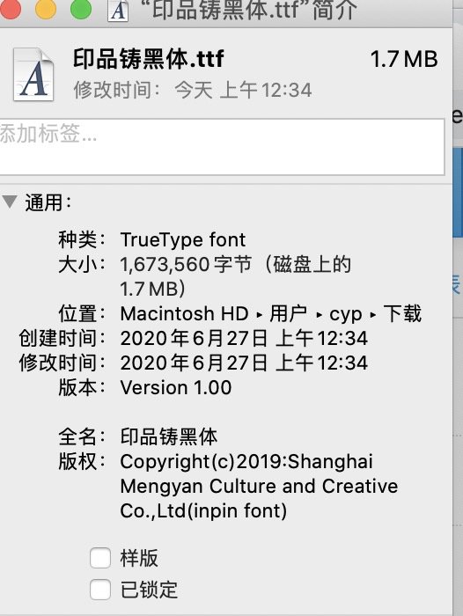Image resolution: width=463 pixels, height=616 pixels.
Task: Click the header 修改时间 今天 上午12:34 line
Action: pyautogui.click(x=193, y=90)
